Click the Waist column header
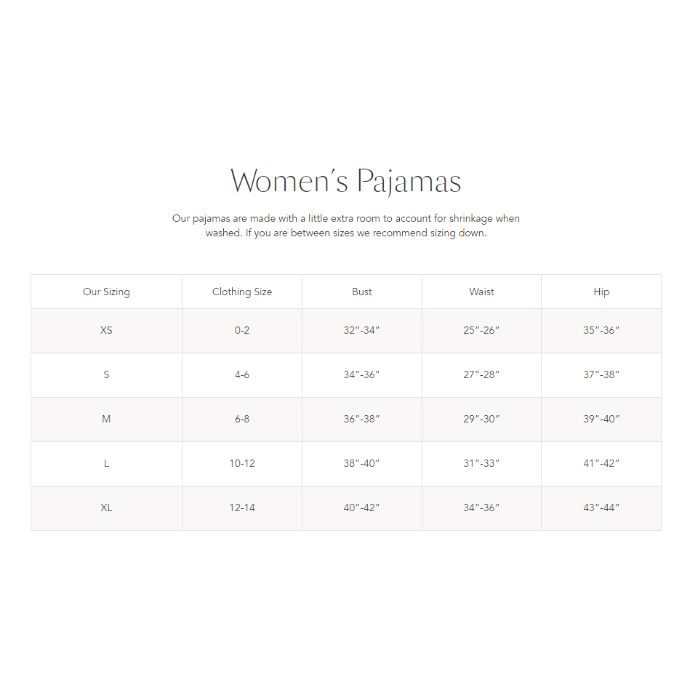 pos(481,292)
